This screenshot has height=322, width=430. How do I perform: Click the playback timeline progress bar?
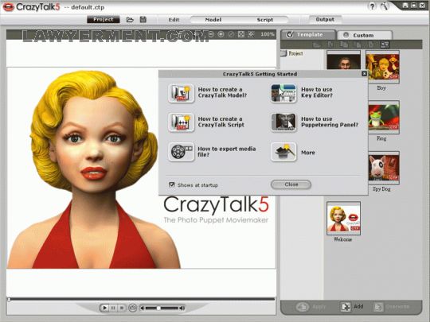coord(142,299)
